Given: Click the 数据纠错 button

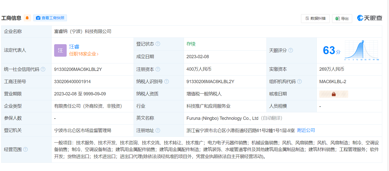Looking at the screenshot, I should pyautogui.click(x=315, y=18).
